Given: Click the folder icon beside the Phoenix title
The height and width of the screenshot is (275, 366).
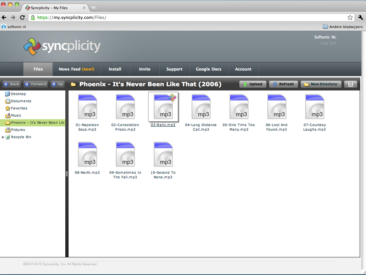Looking at the screenshot, I should [x=73, y=84].
